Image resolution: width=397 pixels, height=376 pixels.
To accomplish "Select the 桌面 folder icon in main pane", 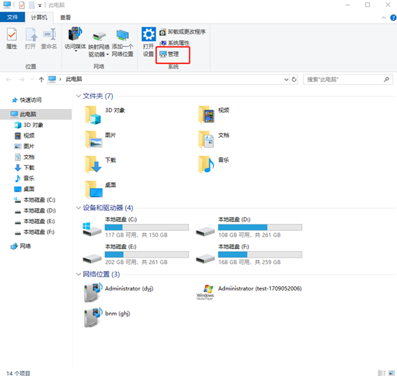I will click(x=94, y=189).
